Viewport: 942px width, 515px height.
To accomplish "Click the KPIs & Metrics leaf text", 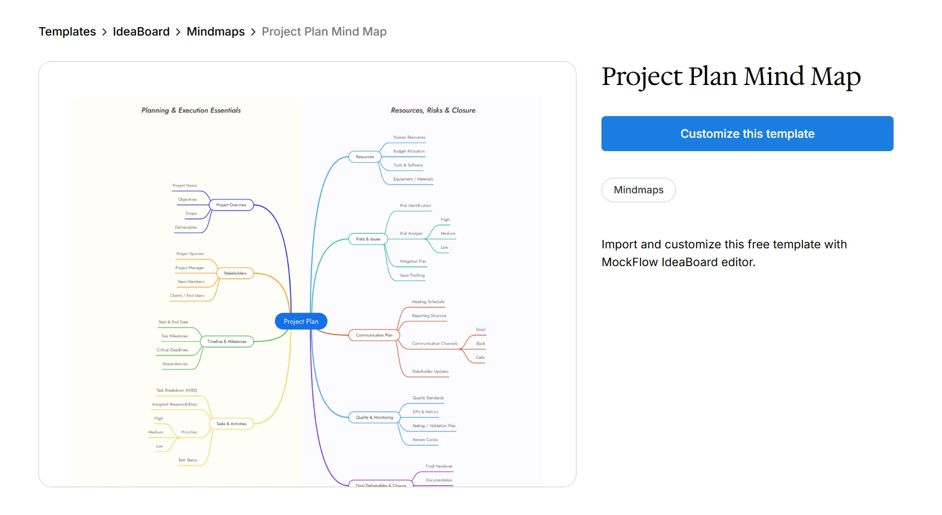I will coord(426,412).
